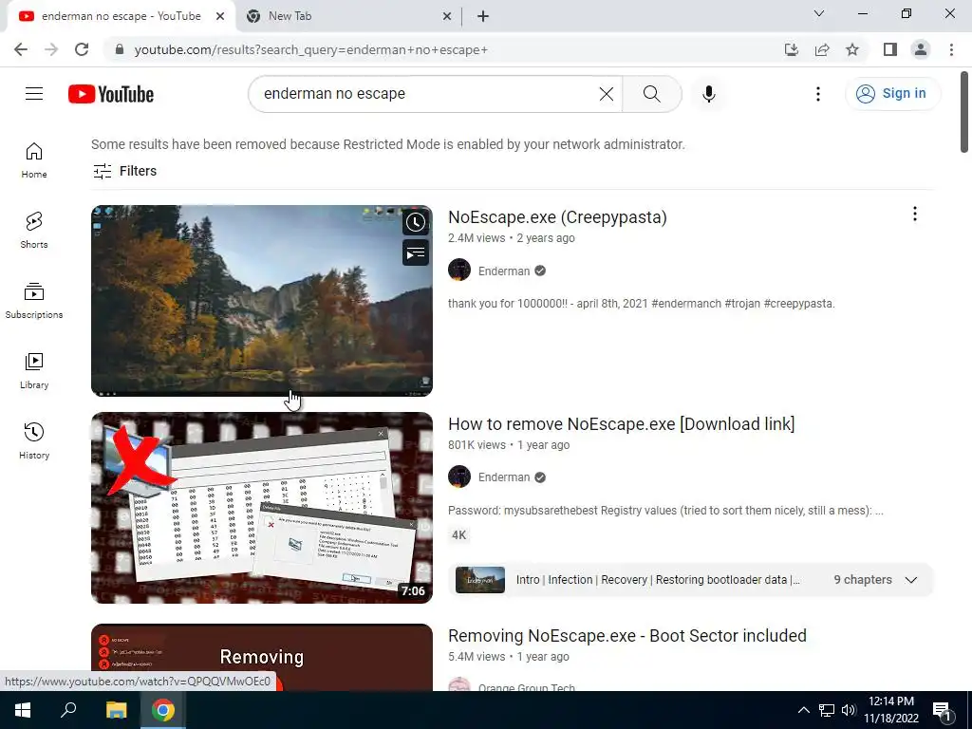Open the taskbar clock showing 12:14 PM
Image resolution: width=972 pixels, height=729 pixels.
(891, 710)
